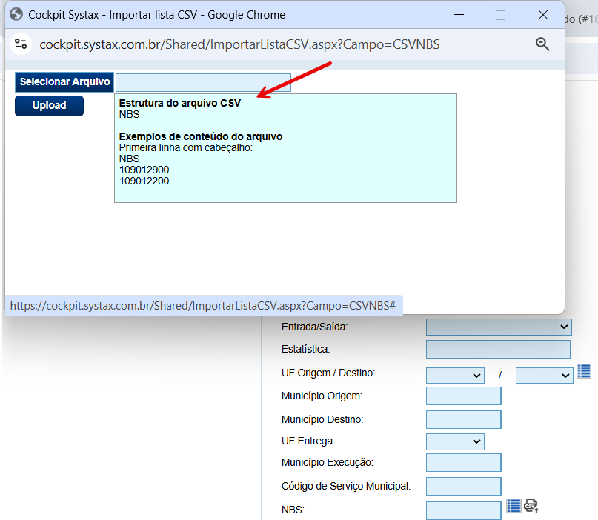Click the 'Estrutura do arquivo CSV' heading
The height and width of the screenshot is (520, 598).
pyautogui.click(x=180, y=103)
